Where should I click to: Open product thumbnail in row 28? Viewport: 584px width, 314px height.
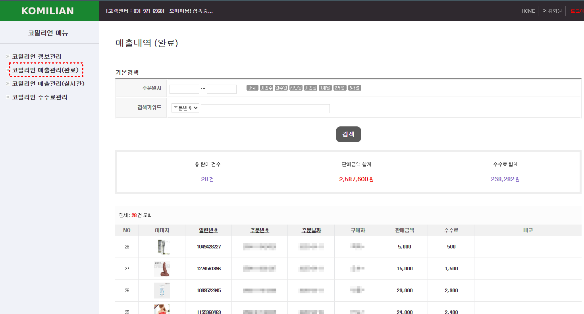tap(162, 247)
